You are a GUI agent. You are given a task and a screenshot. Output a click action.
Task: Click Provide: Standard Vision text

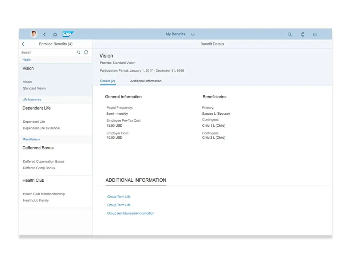point(118,63)
